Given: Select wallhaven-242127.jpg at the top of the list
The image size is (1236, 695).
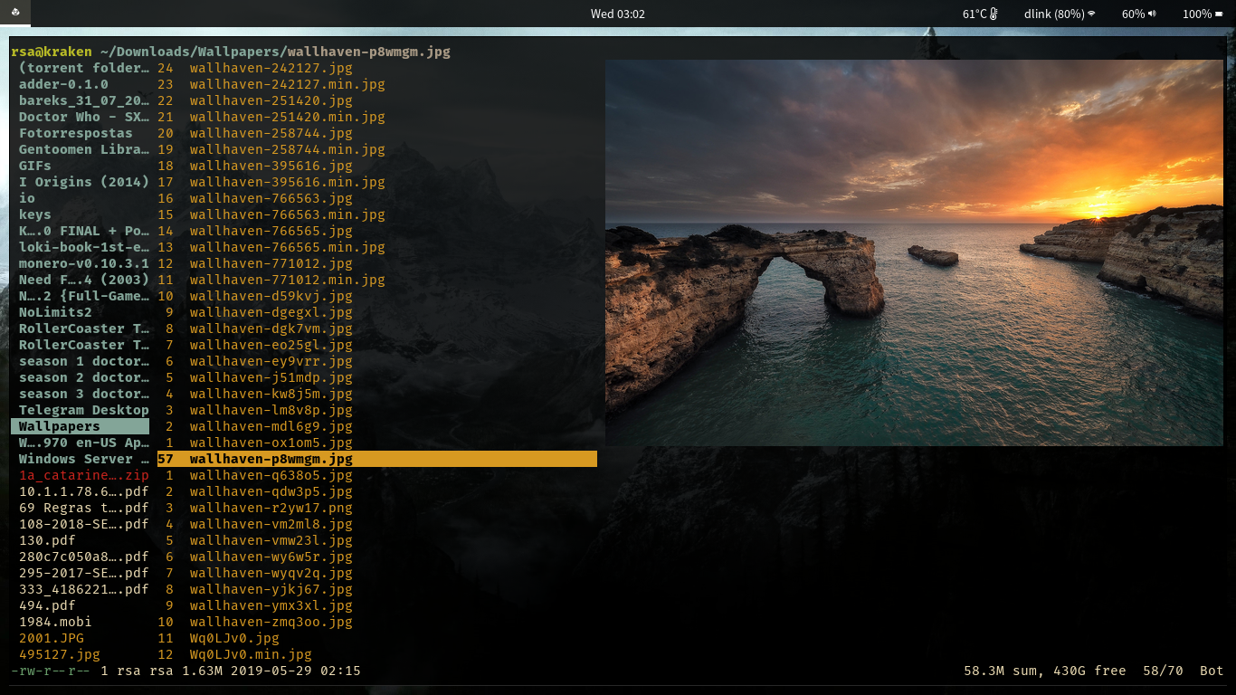Looking at the screenshot, I should (270, 67).
